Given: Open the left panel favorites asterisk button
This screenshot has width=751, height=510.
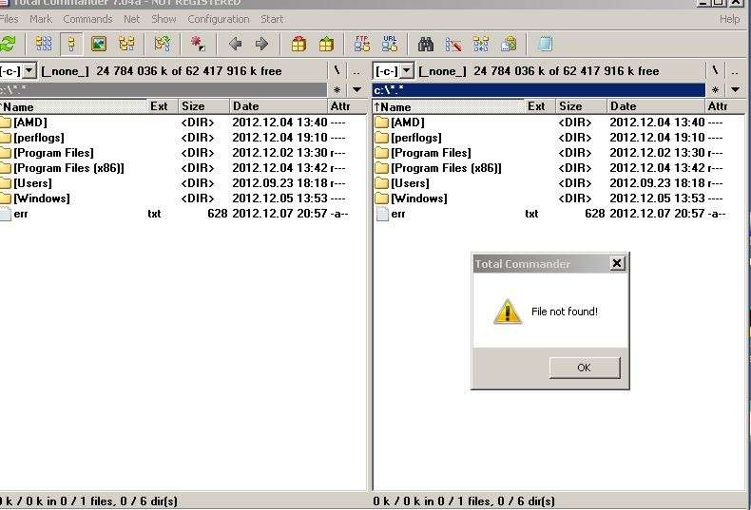Looking at the screenshot, I should point(337,89).
